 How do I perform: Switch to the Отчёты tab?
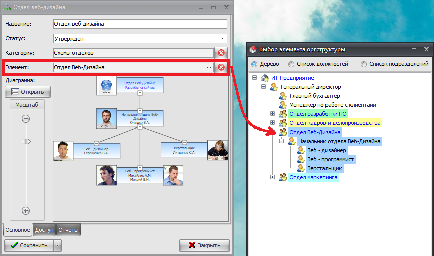(68, 230)
